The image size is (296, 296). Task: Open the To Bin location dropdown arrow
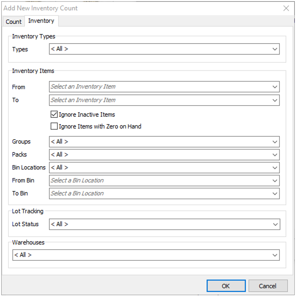tap(275, 194)
